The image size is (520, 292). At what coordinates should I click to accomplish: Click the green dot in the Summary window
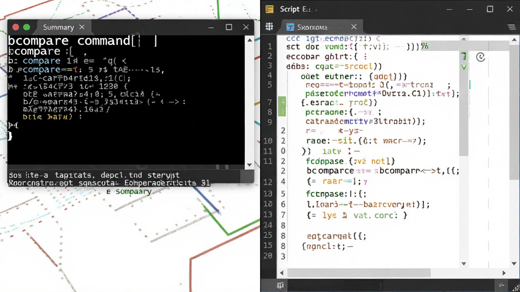(x=26, y=27)
